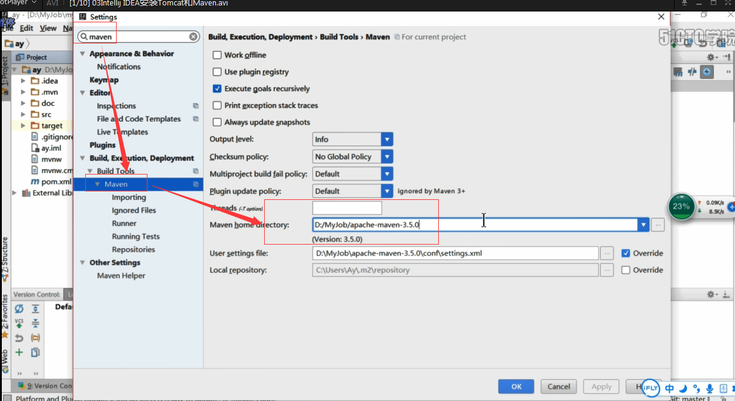Refresh VCS changes in Version Control panel
The width and height of the screenshot is (735, 401).
19,309
